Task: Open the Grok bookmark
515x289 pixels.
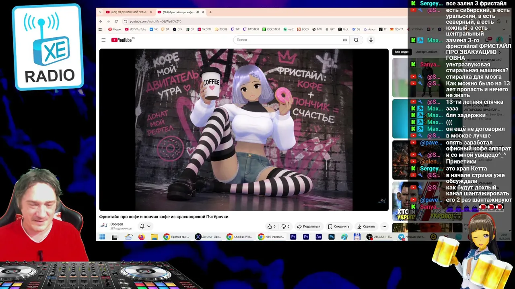Action: 344,29
